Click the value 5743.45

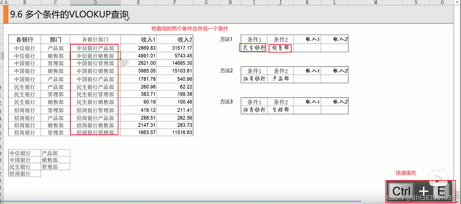tap(183, 56)
